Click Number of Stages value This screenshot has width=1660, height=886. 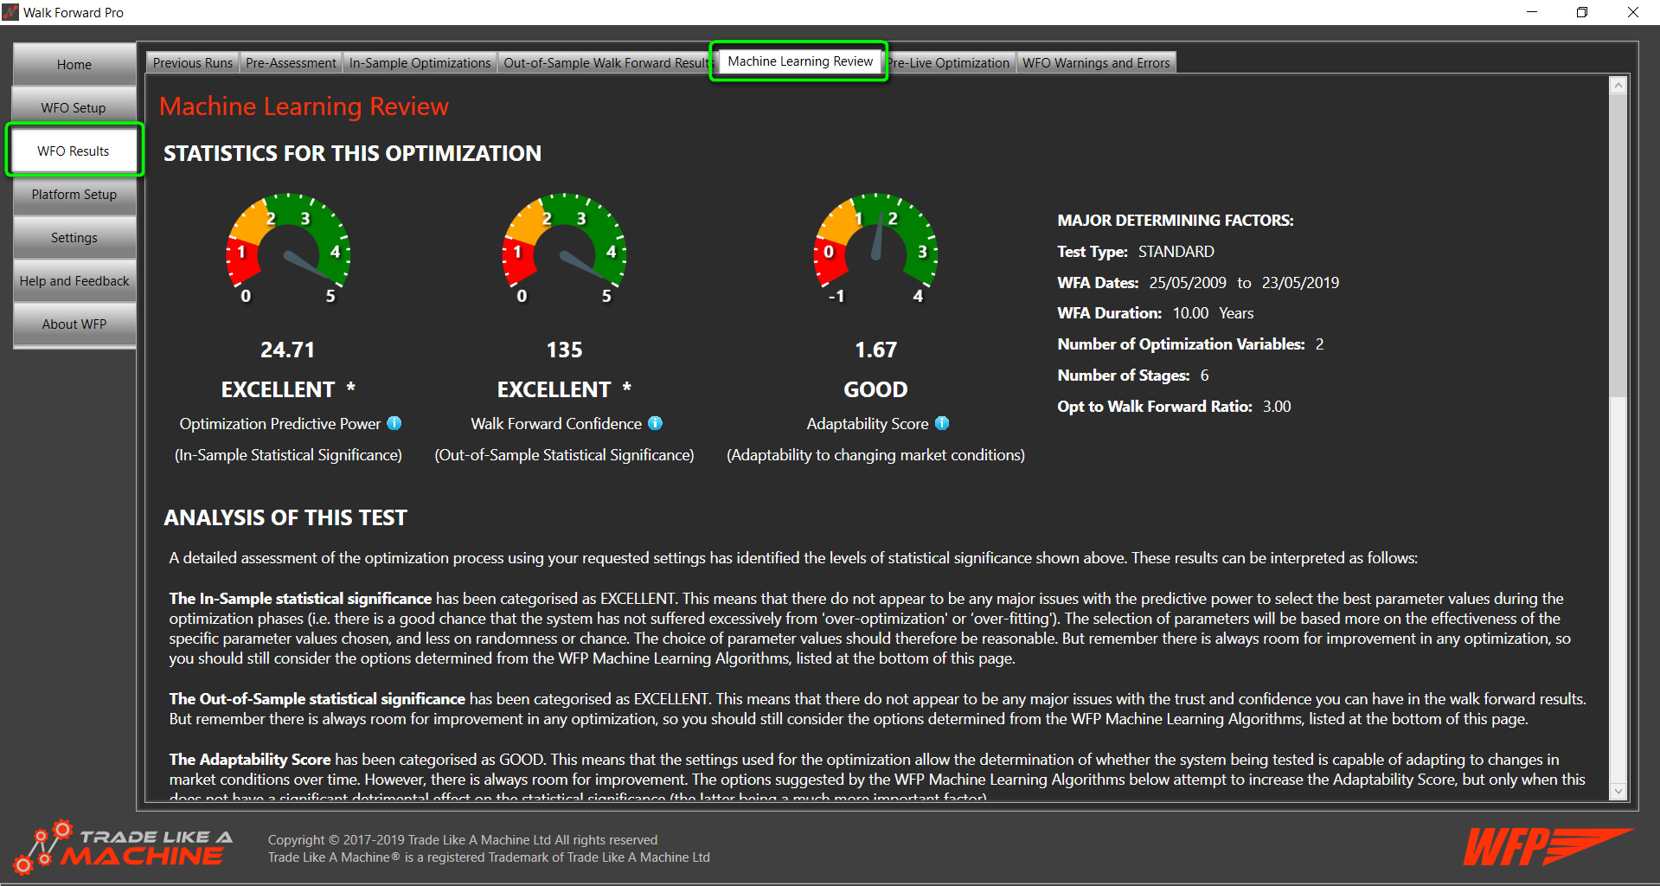(1204, 376)
